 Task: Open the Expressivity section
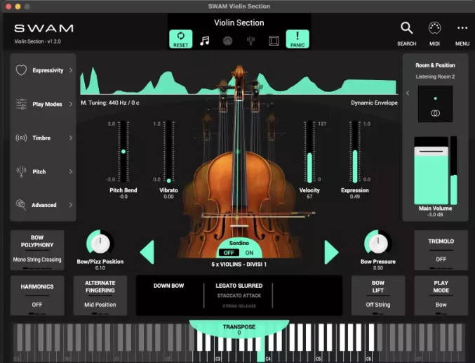pyautogui.click(x=43, y=70)
